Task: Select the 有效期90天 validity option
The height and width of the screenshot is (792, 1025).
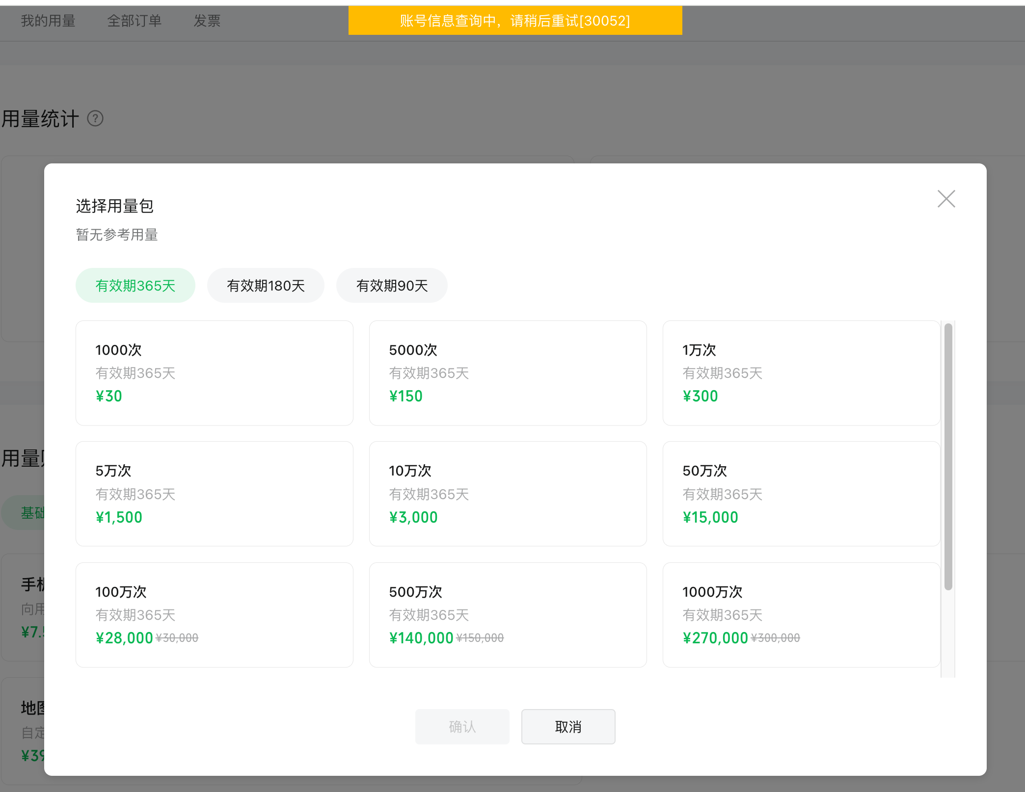Action: click(392, 286)
